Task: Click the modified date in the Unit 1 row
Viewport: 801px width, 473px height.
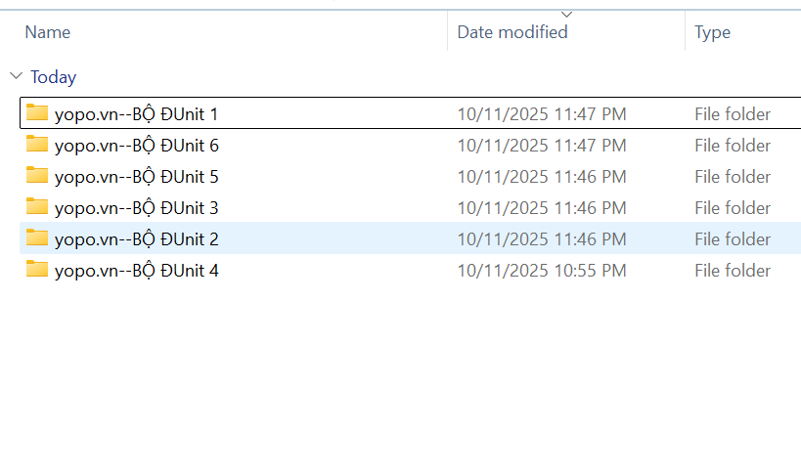Action: click(542, 114)
